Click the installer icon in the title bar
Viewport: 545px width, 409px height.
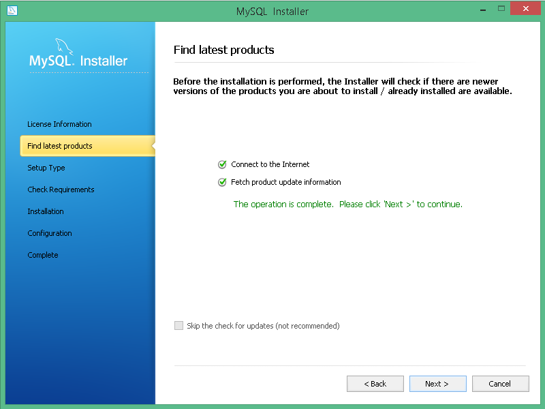12,11
